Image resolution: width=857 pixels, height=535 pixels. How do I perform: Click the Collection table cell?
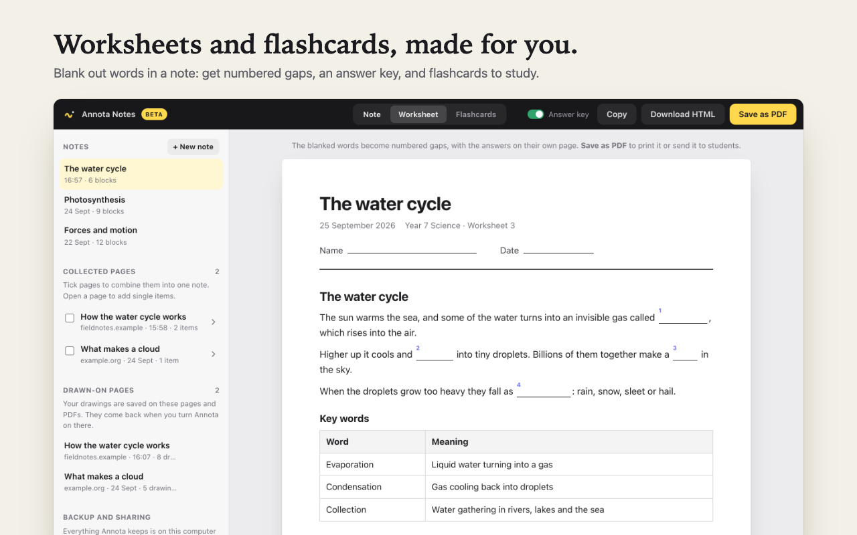click(372, 510)
